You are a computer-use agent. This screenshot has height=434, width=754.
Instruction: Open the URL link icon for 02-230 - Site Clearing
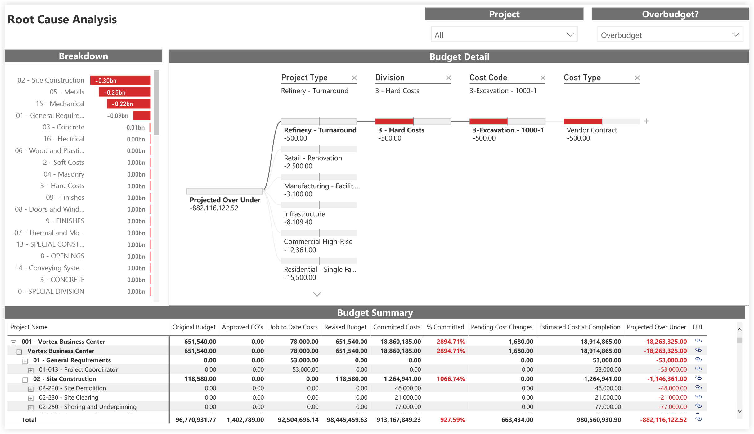698,396
